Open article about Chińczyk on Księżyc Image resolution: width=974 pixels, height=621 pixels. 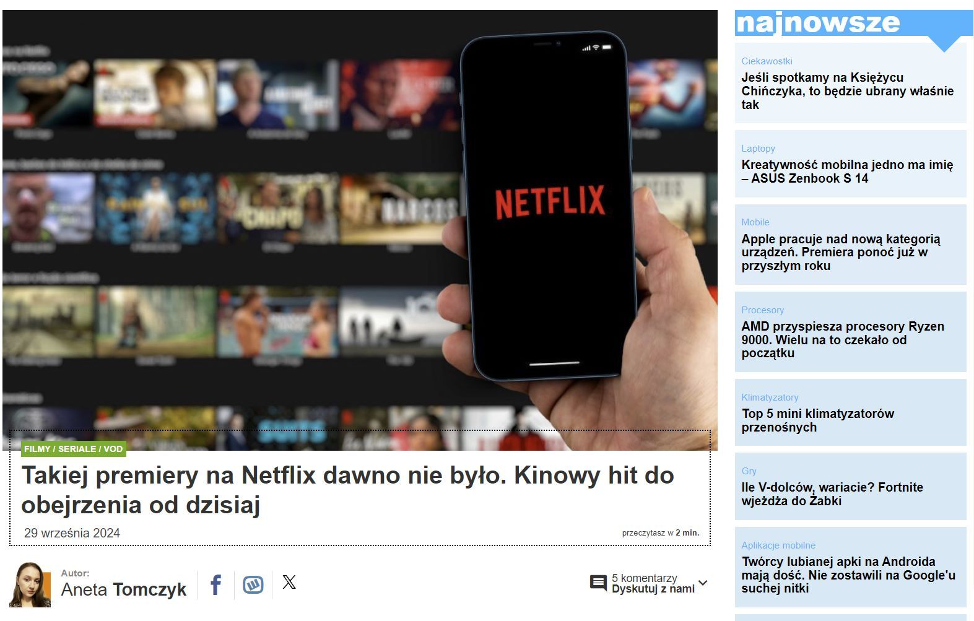(847, 91)
